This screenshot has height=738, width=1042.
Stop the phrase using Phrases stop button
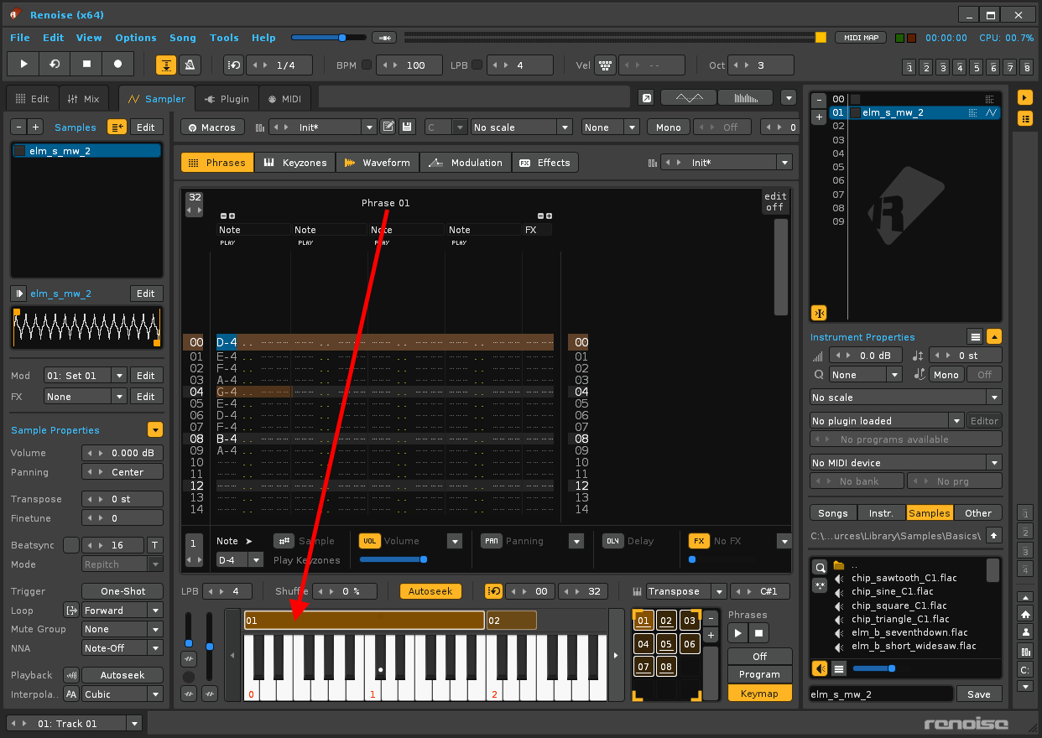tap(758, 633)
